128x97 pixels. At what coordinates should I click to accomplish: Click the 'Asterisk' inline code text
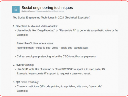tap(46, 69)
